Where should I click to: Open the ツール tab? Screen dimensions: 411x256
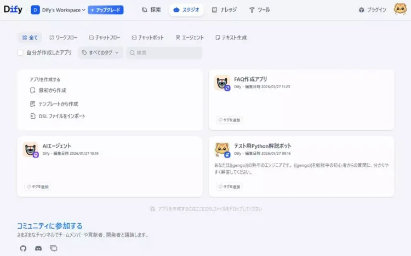point(259,10)
